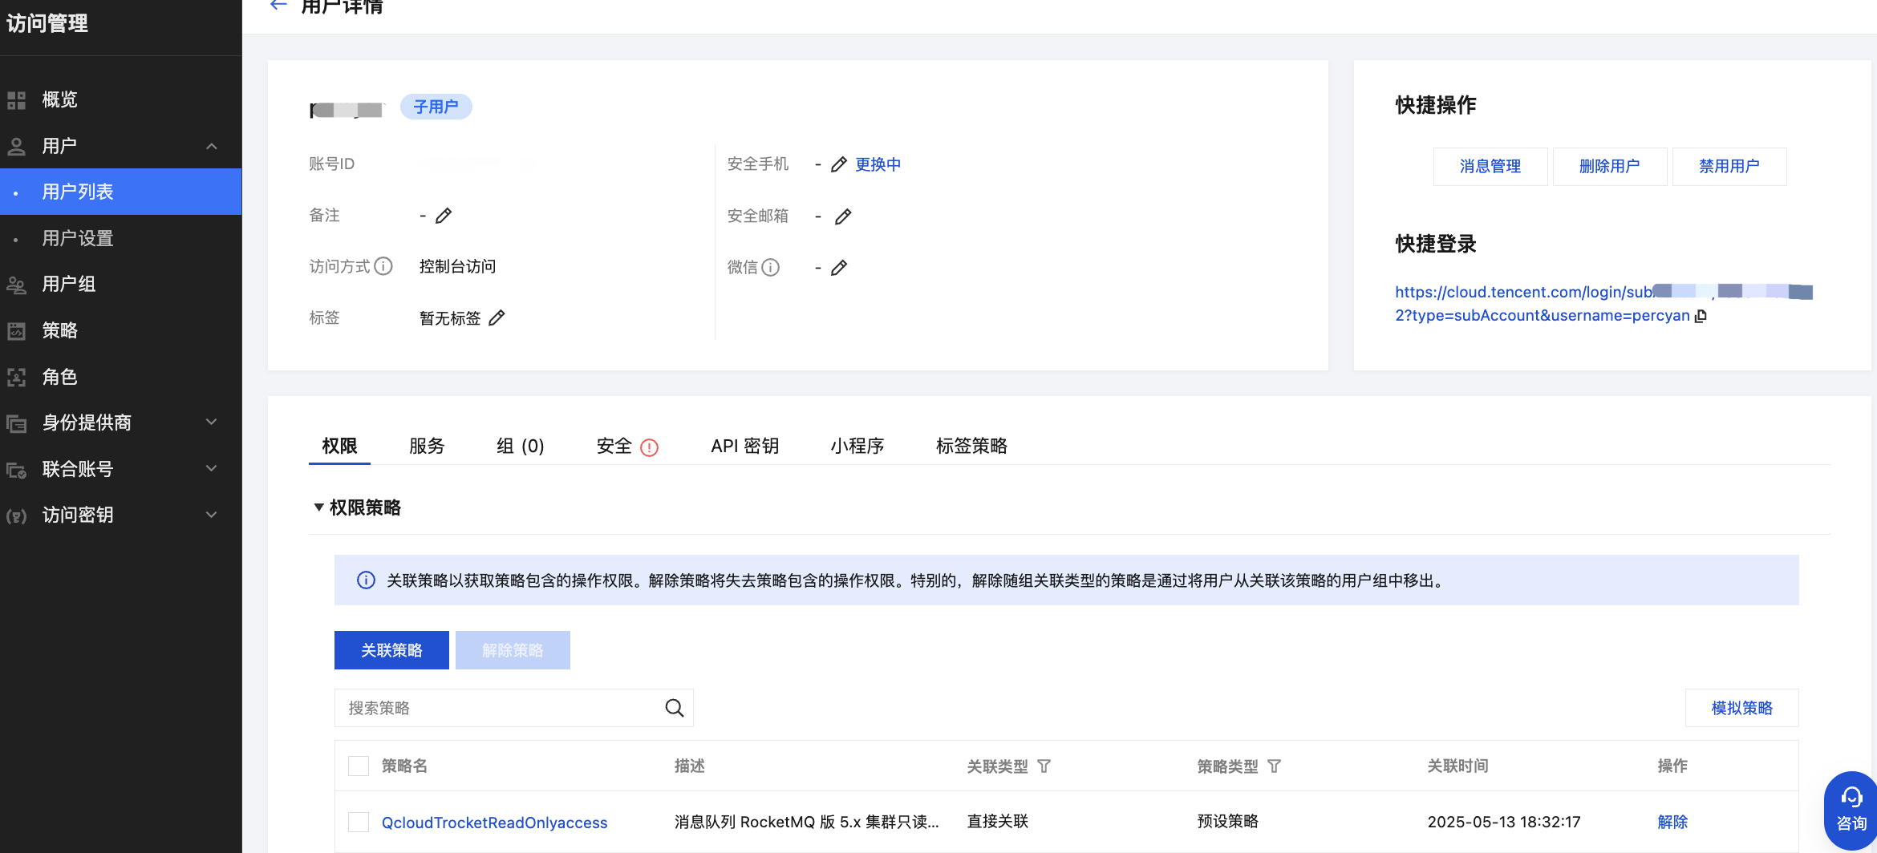
Task: Click the info icon next to 微信
Action: click(x=770, y=268)
